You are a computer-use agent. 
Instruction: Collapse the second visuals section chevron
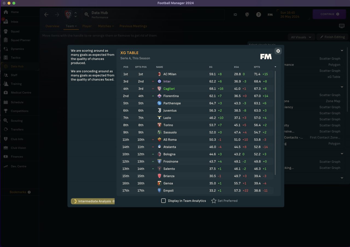(x=342, y=87)
